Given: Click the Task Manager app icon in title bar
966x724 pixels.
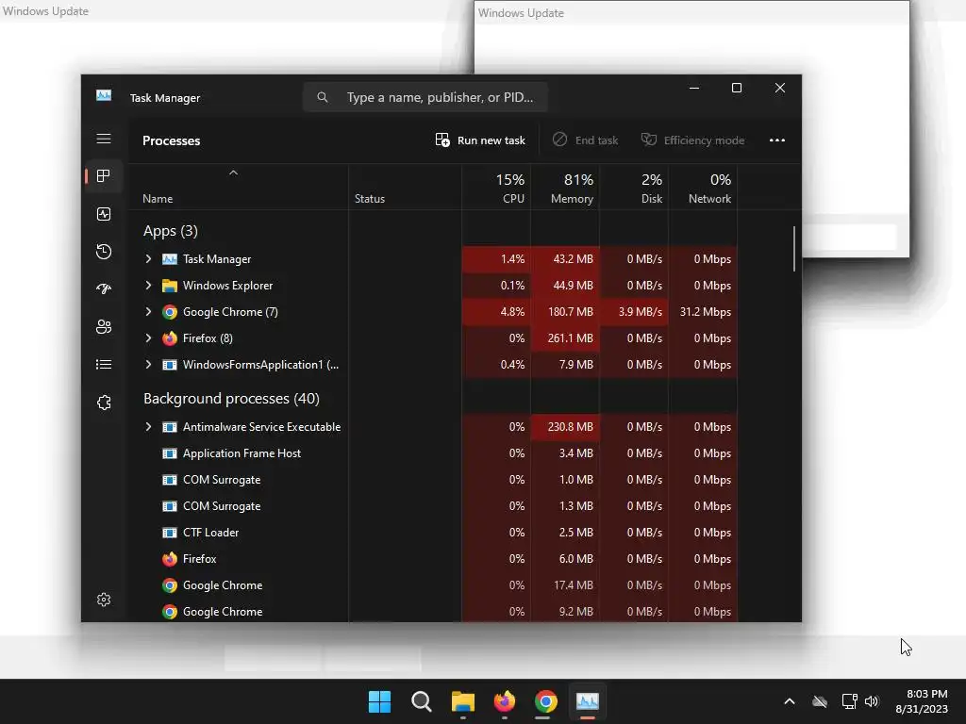Looking at the screenshot, I should (x=104, y=96).
